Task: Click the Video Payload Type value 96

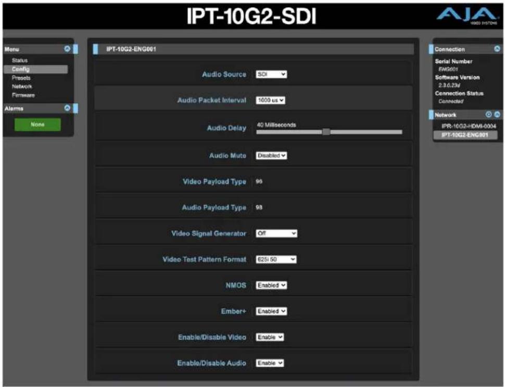Action: pyautogui.click(x=259, y=182)
